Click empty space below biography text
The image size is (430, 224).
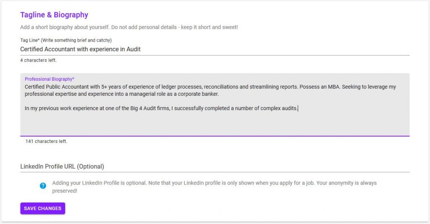point(215,124)
